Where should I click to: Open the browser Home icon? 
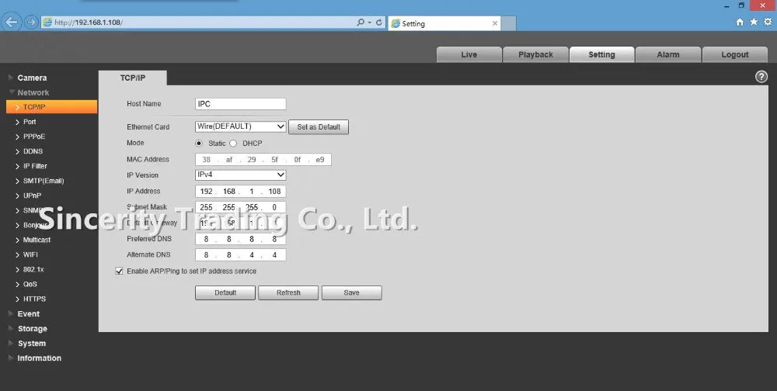point(740,22)
